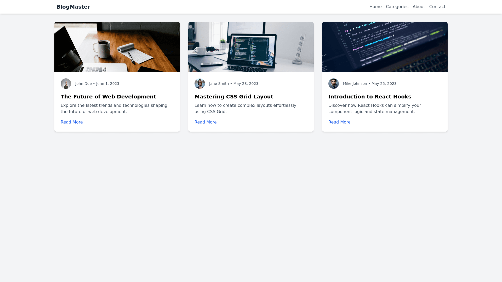Select the author name Jane Smith

pos(219,84)
